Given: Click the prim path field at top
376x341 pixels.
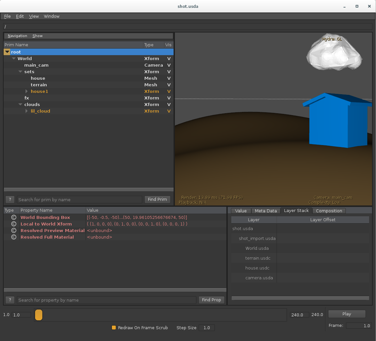Looking at the screenshot, I should tap(188, 27).
